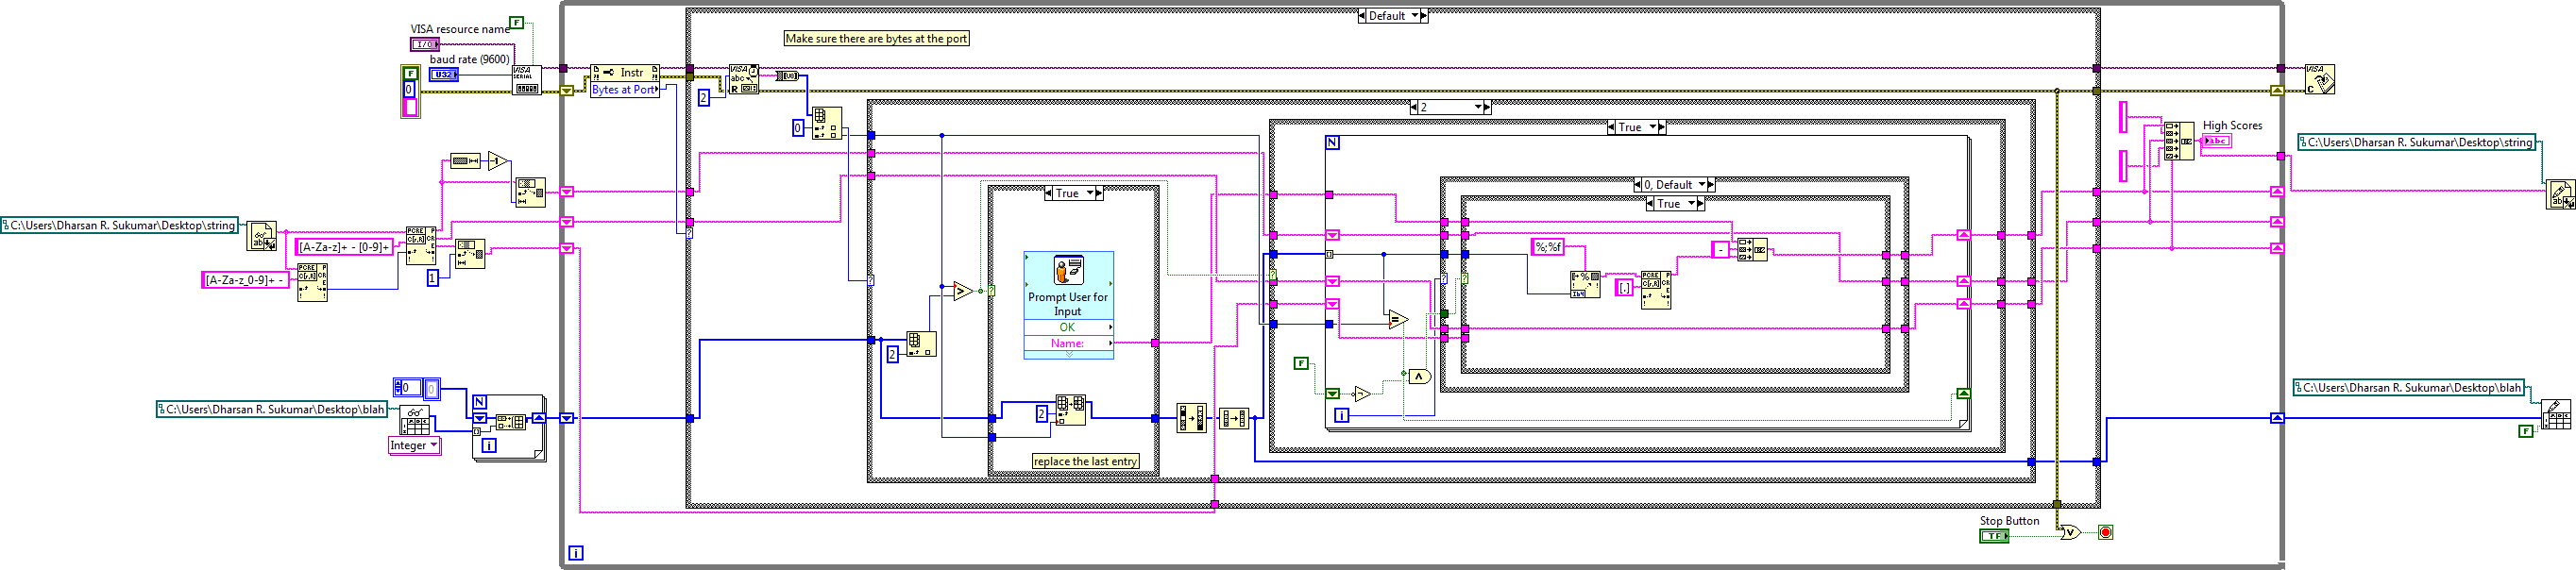
Task: Select Index Array node wired to constant 0
Action: pyautogui.click(x=826, y=123)
